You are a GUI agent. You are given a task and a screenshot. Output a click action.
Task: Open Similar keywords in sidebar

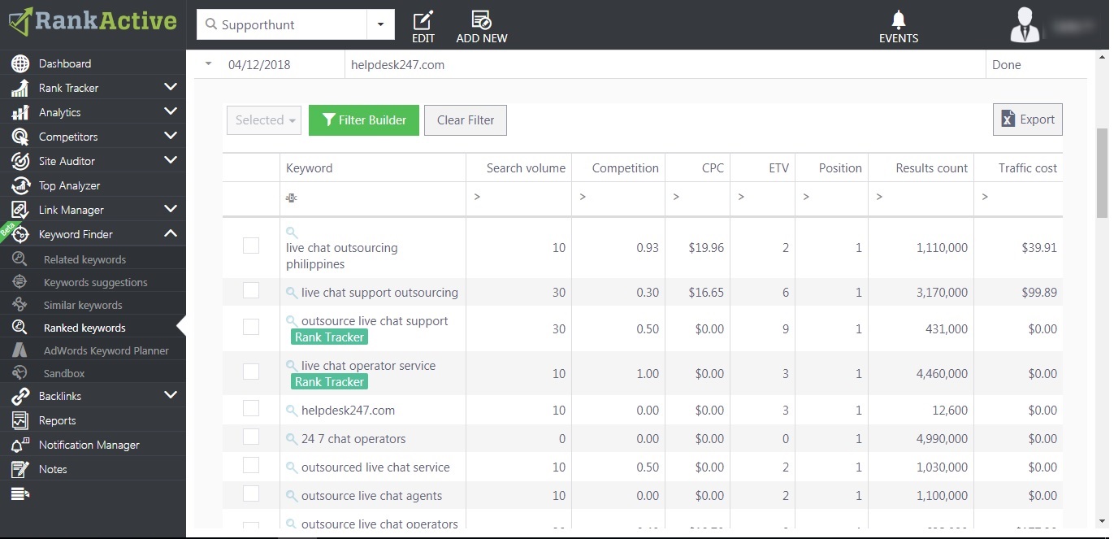click(83, 305)
